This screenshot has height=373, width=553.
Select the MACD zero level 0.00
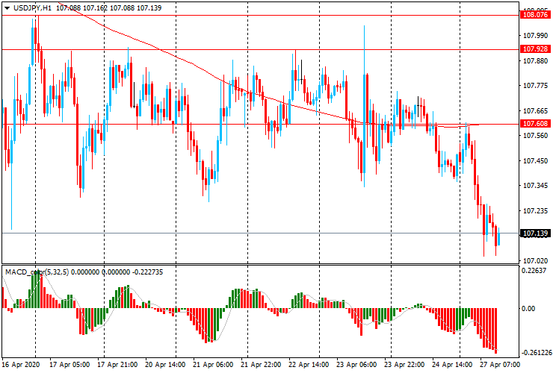point(528,309)
